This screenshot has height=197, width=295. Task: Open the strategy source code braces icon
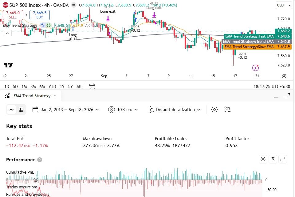49,25
